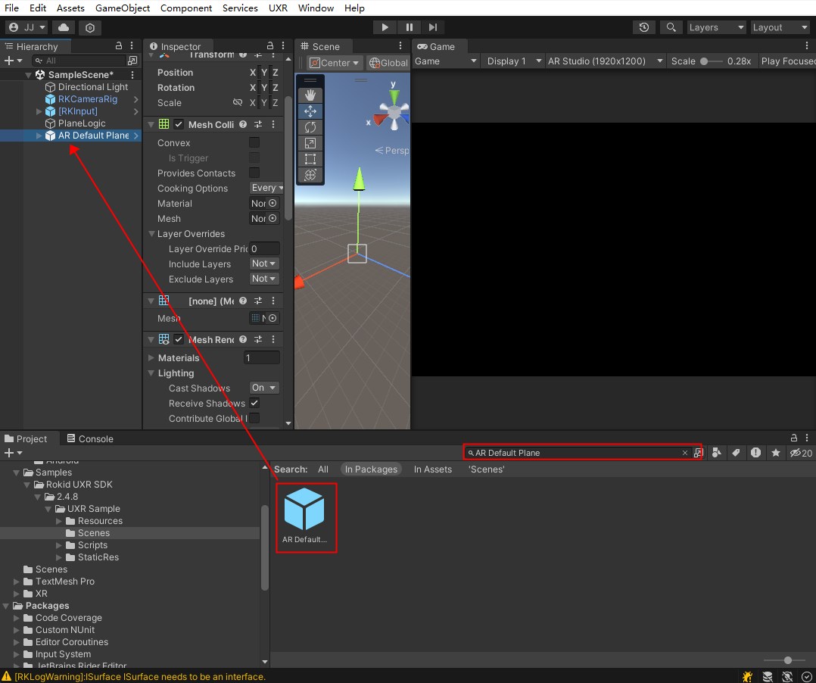Select the Hand/Pan tool in Scene view

pos(310,95)
